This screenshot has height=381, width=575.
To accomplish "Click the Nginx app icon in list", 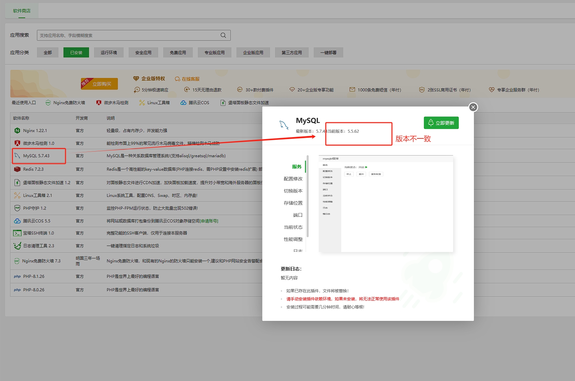I will 17,131.
